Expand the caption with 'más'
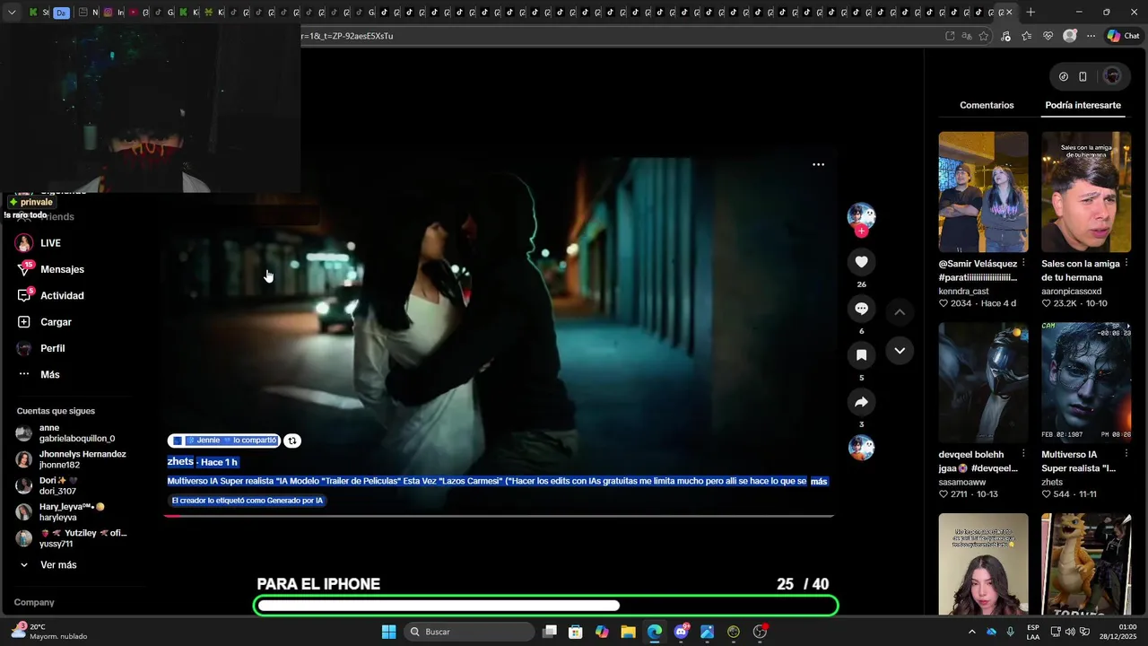The image size is (1148, 646). (x=818, y=482)
